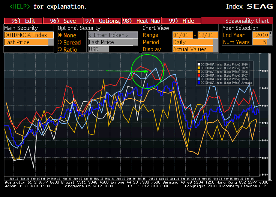Click the 96) Save button
276x197 pixels.
pyautogui.click(x=62, y=21)
